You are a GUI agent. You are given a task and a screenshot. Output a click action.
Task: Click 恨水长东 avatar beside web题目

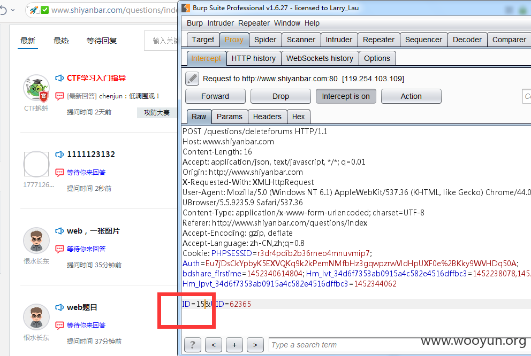tap(36, 317)
